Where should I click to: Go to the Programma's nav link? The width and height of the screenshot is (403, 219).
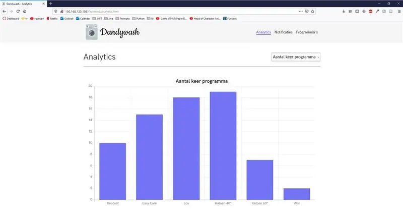(x=307, y=32)
